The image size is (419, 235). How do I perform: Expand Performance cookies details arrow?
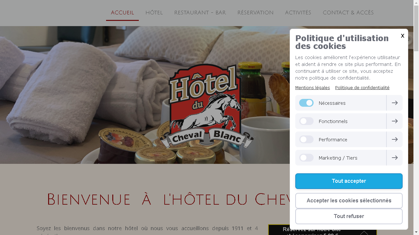(394, 139)
